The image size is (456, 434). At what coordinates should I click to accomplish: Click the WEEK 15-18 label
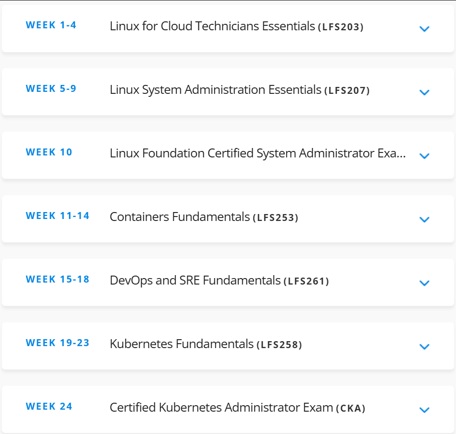pos(58,279)
